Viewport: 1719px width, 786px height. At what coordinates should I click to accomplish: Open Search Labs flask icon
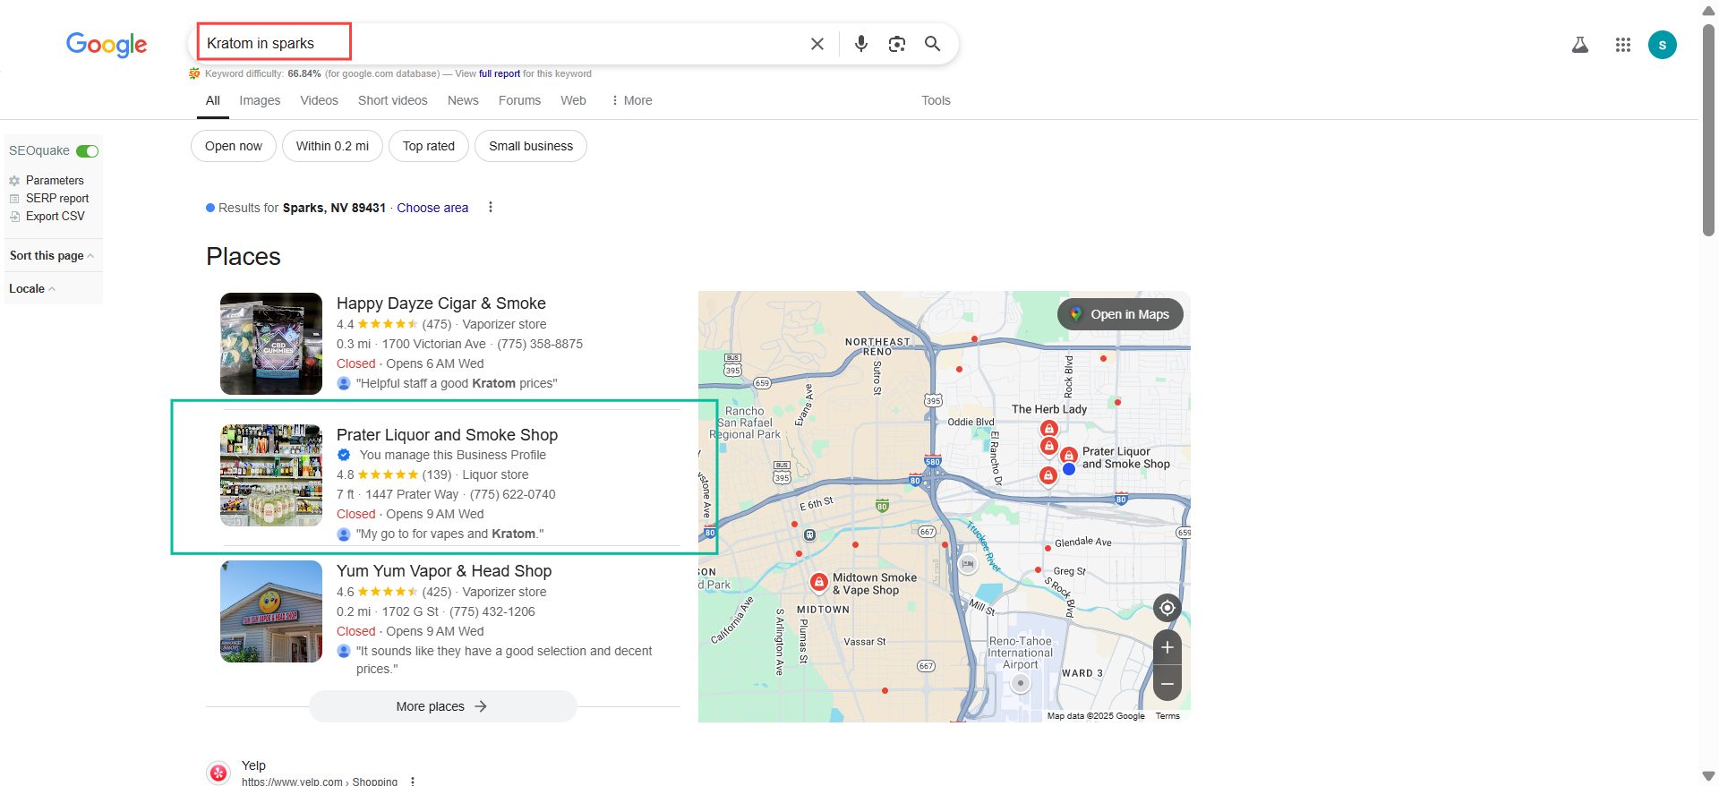click(1580, 45)
